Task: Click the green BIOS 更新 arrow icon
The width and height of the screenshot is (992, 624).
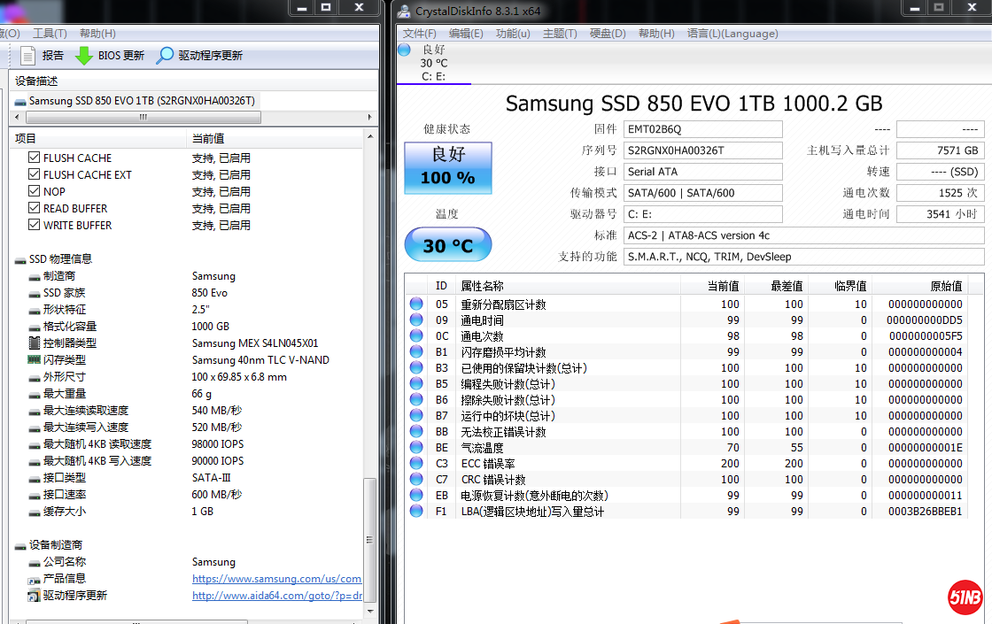Action: 84,56
